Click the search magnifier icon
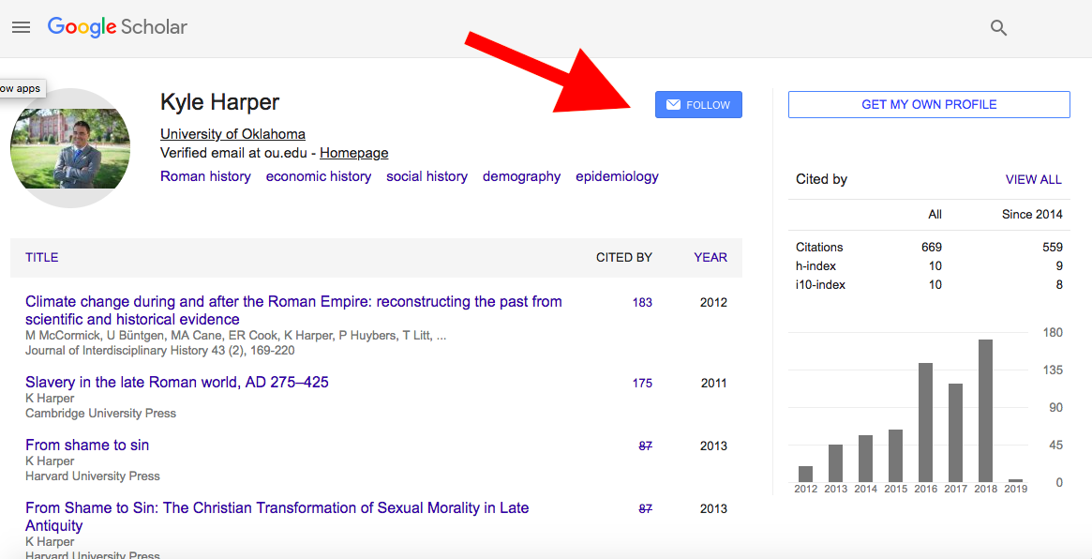 point(998,28)
